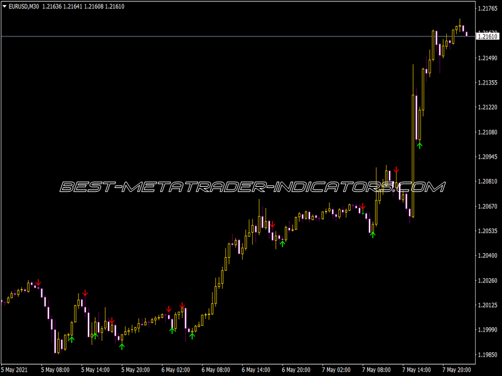
Task: Click the EURUSD,M30 chart title text
Action: pos(24,6)
